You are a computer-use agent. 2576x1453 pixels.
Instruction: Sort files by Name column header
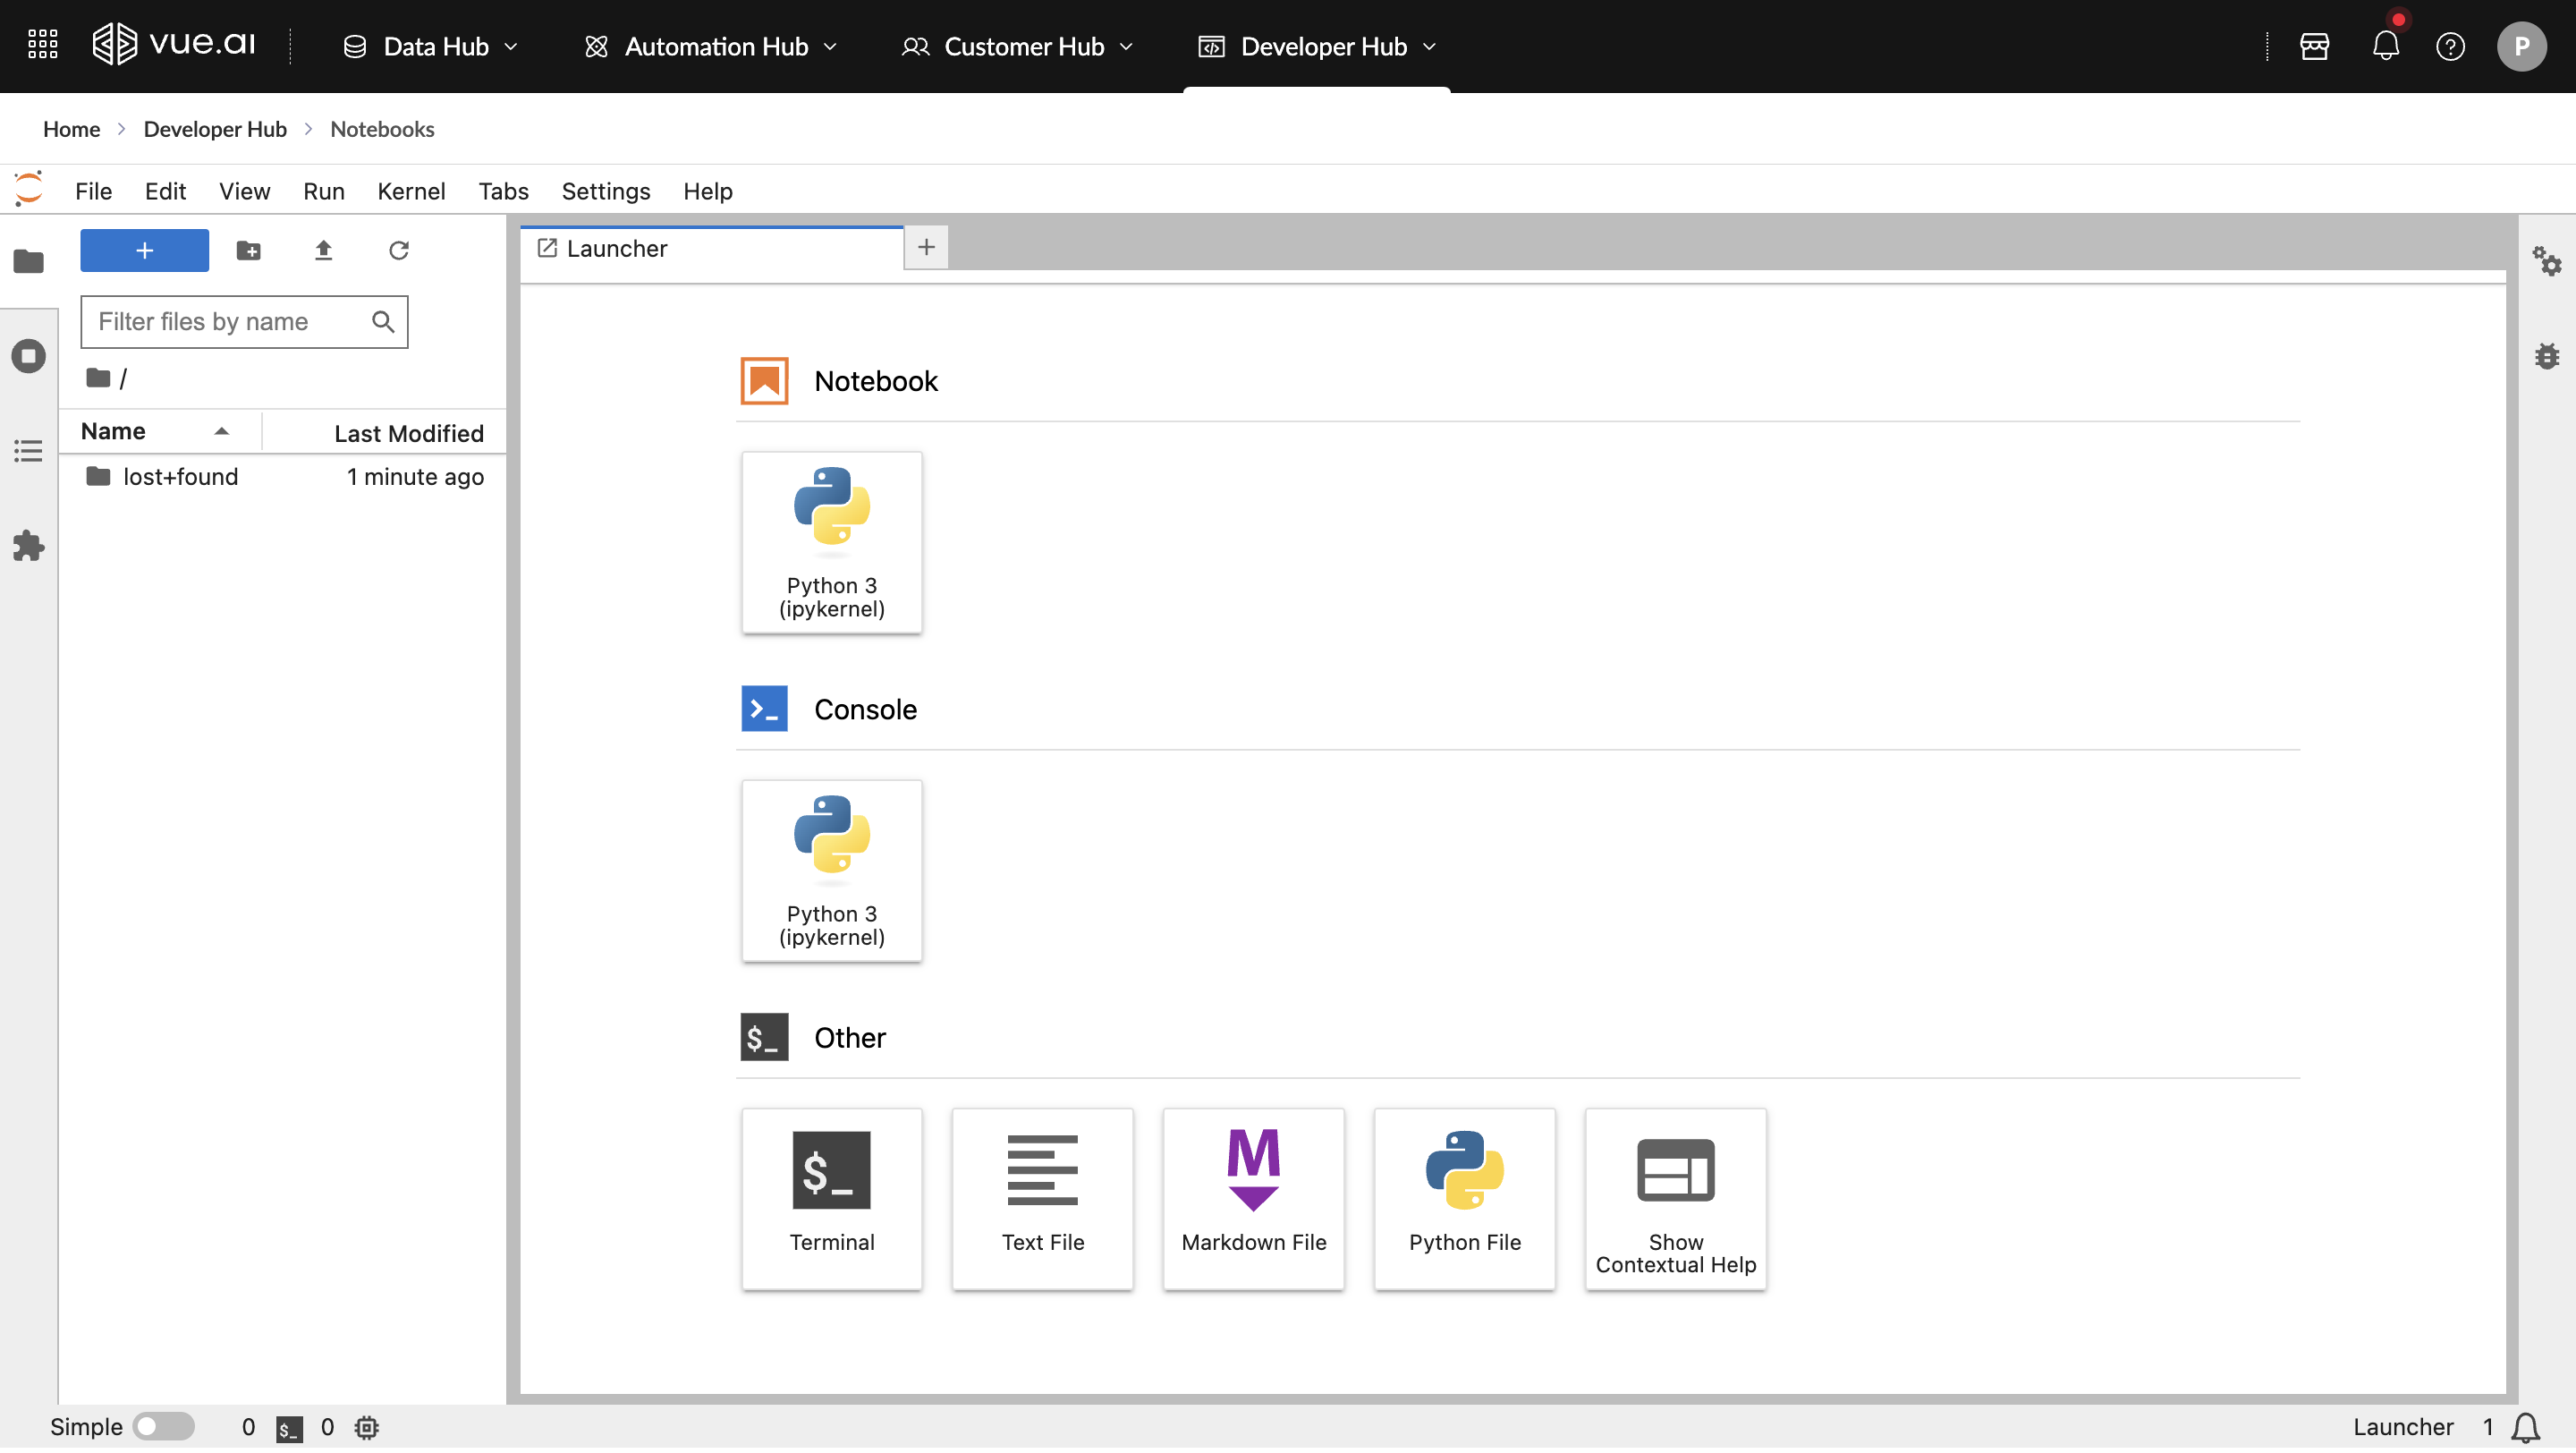tap(113, 431)
